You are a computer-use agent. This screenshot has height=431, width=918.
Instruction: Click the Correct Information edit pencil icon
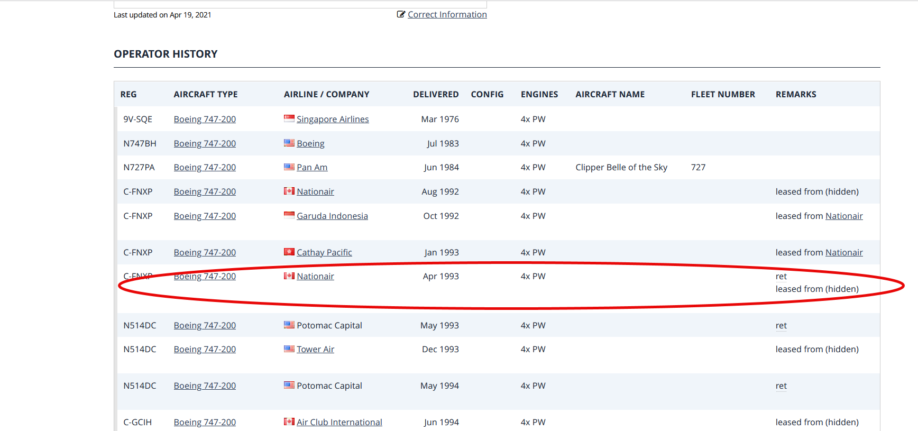coord(401,14)
